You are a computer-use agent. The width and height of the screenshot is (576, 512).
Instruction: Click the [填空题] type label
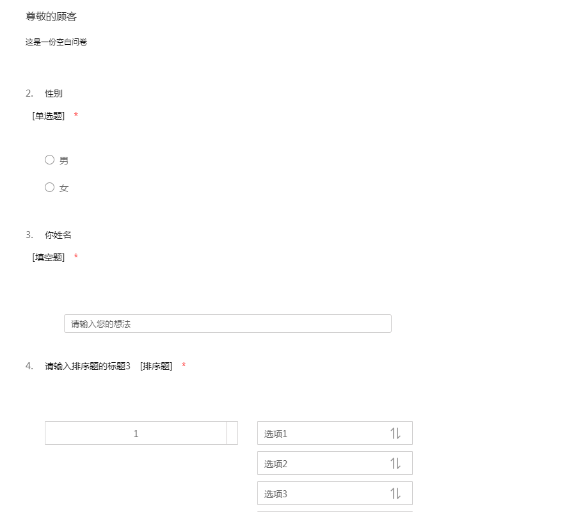[49, 257]
